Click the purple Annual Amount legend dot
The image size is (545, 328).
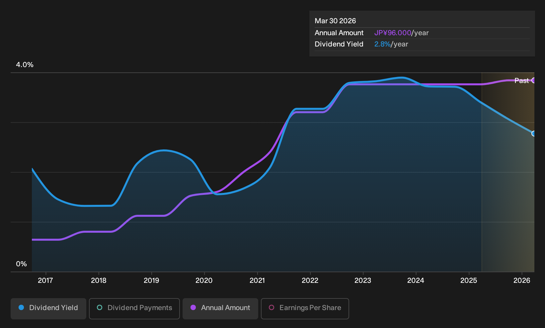(x=193, y=308)
